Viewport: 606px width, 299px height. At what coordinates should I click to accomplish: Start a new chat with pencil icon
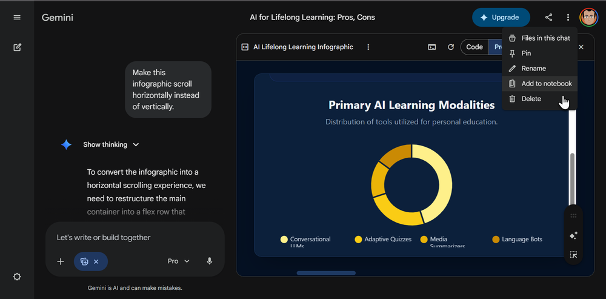coord(17,47)
